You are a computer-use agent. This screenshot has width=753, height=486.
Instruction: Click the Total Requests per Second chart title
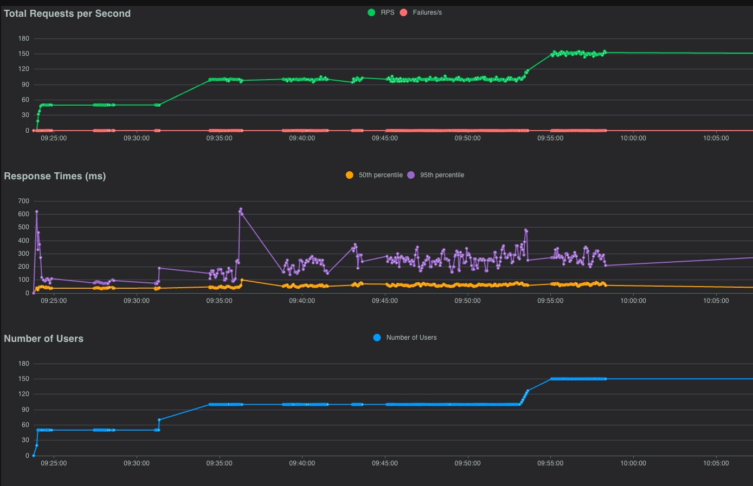tap(67, 14)
